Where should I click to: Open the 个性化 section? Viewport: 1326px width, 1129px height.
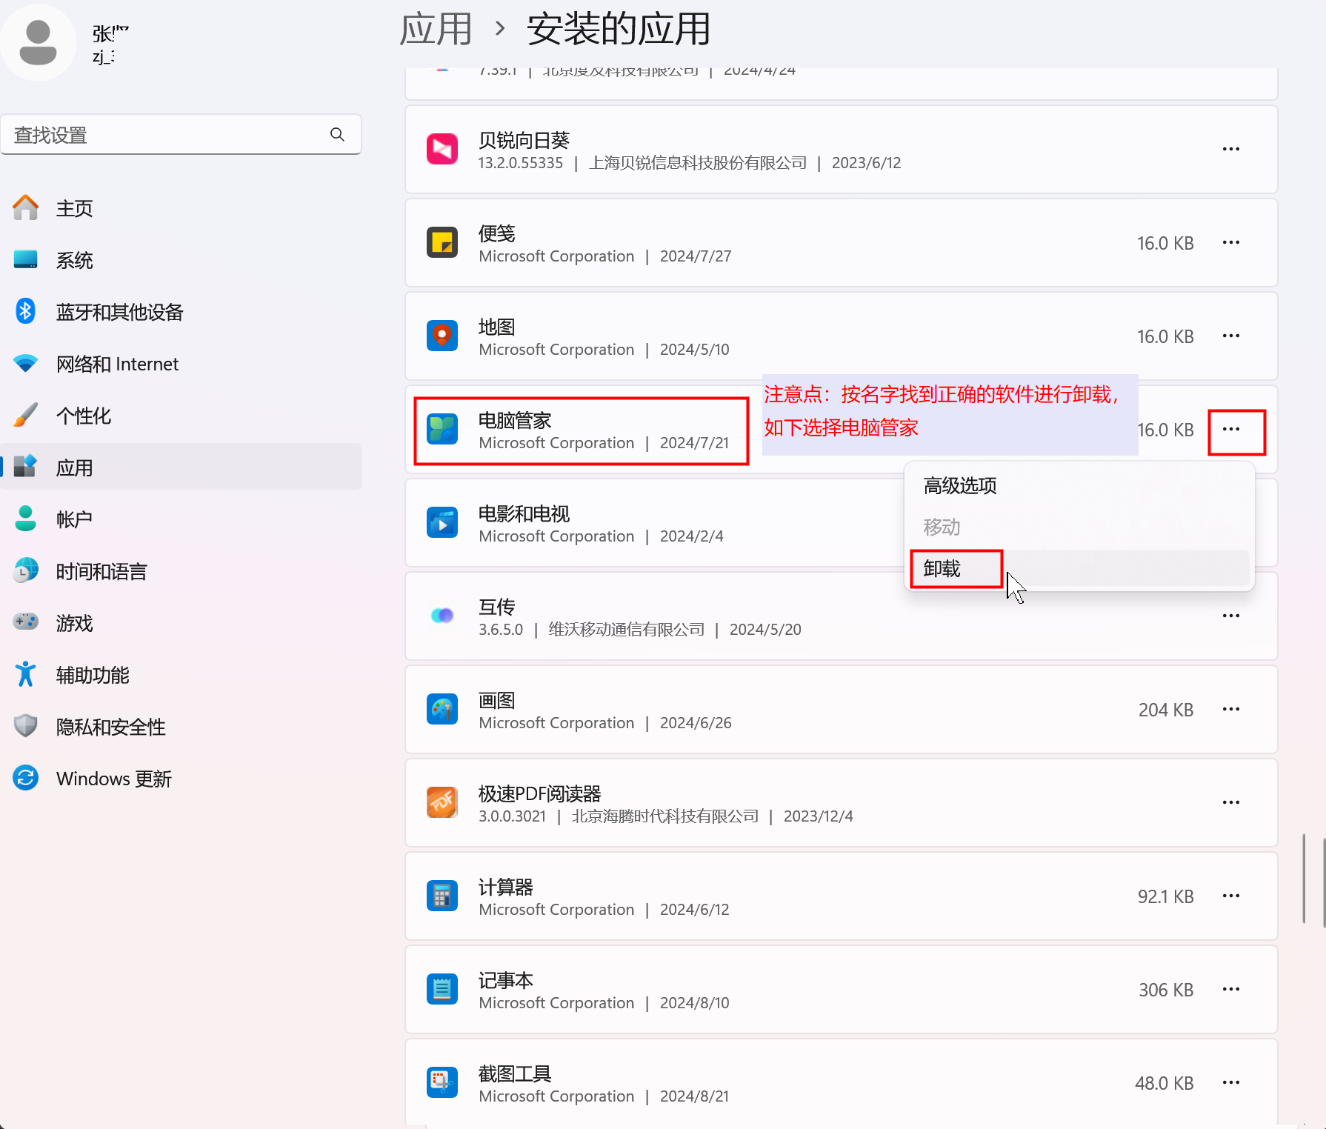tap(181, 416)
